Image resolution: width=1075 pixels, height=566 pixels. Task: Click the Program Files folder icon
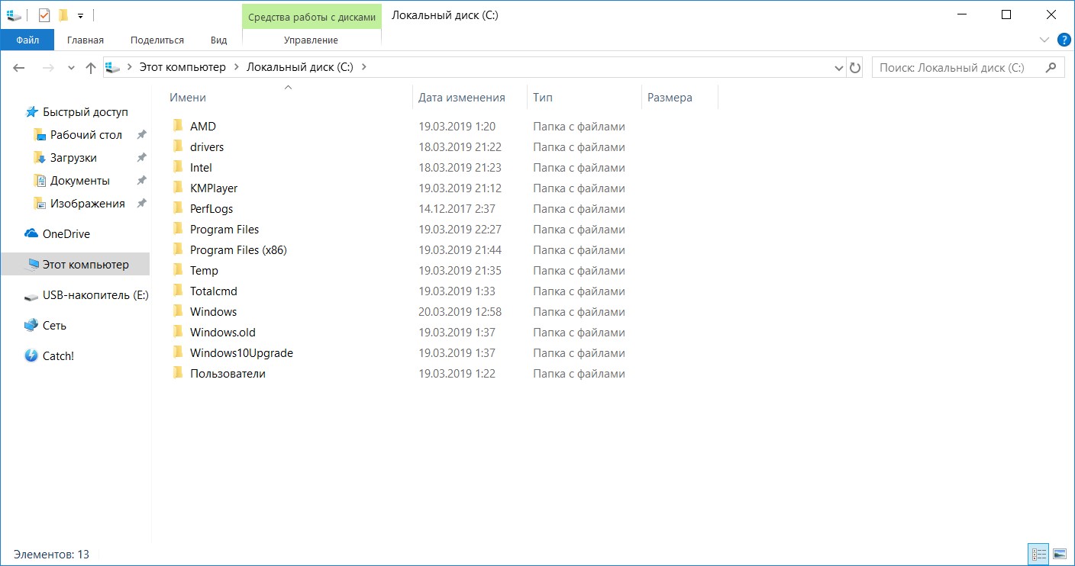click(x=178, y=229)
